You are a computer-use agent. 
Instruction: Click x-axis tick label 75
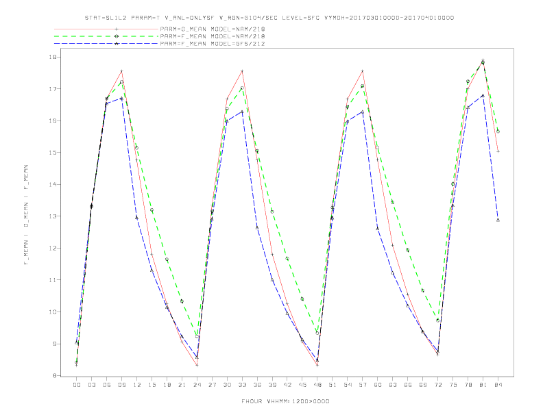point(453,385)
